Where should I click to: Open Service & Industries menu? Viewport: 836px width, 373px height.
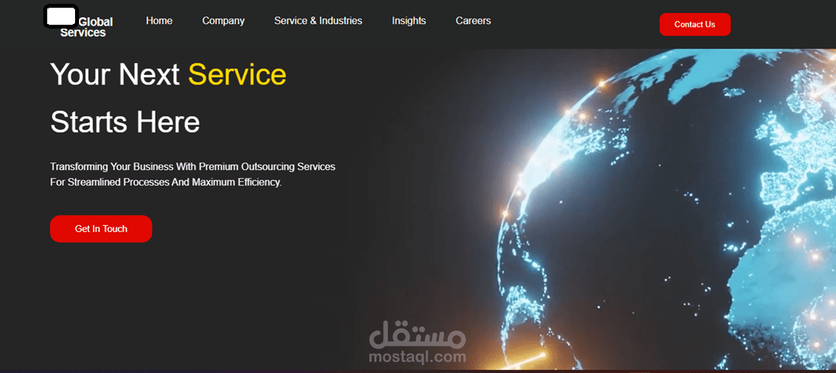(x=318, y=21)
